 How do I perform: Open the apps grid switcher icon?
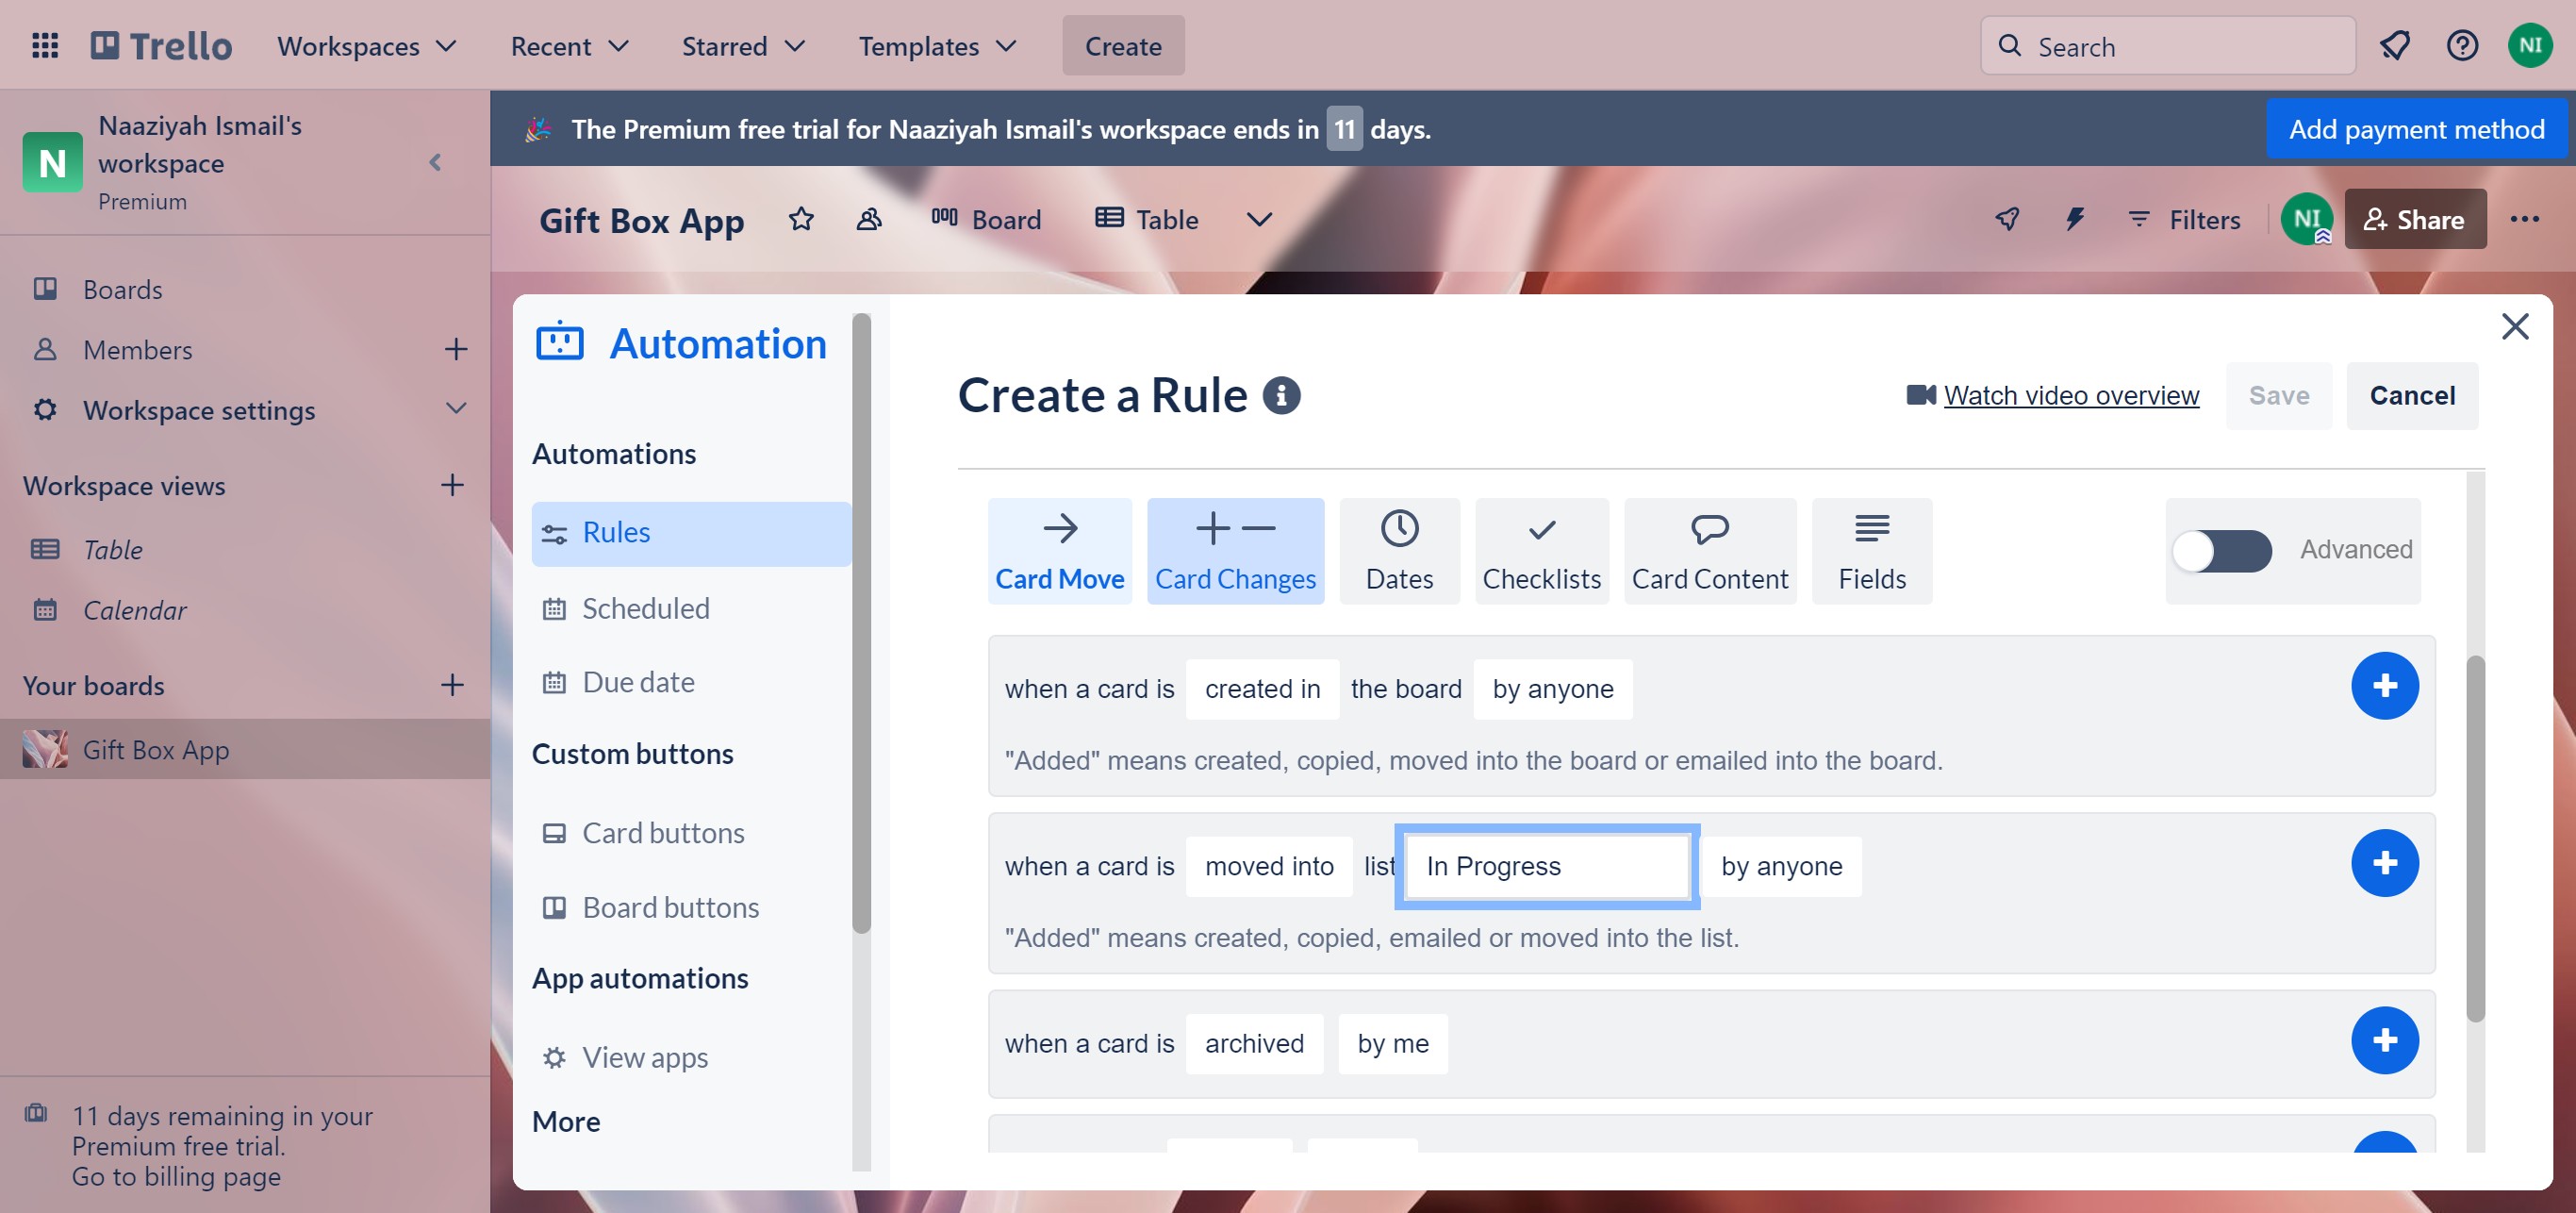point(45,46)
